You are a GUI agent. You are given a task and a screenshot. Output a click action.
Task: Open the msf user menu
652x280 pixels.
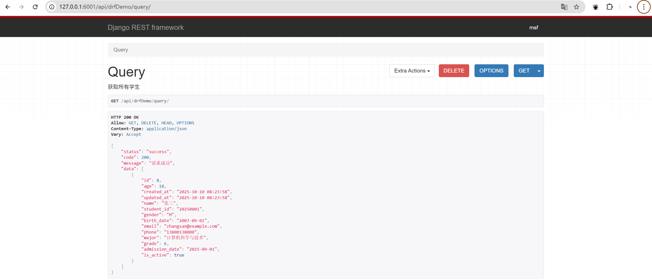coord(533,28)
